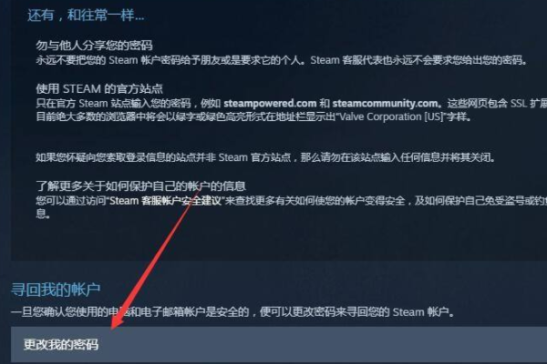
Task: Click the 勿与他人分享您的密码 heading
Action: pyautogui.click(x=94, y=45)
